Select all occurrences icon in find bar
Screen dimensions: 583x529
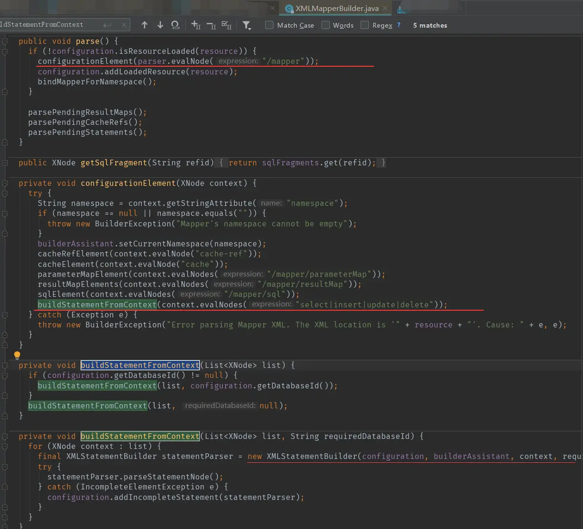point(227,25)
